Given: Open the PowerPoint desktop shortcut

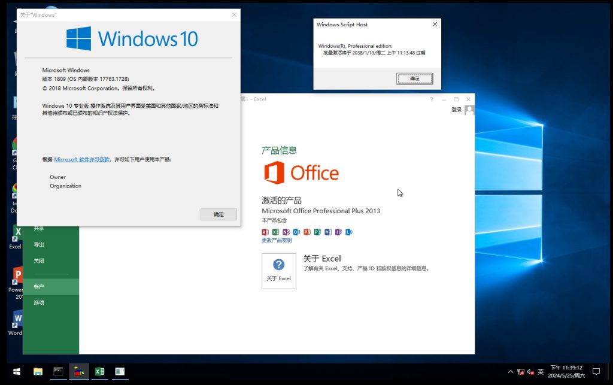Looking at the screenshot, I should point(16,277).
